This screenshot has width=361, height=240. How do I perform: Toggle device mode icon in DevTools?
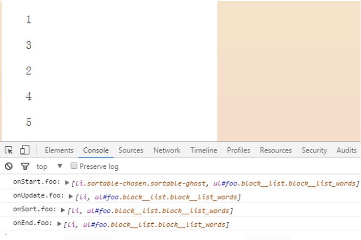pos(24,150)
